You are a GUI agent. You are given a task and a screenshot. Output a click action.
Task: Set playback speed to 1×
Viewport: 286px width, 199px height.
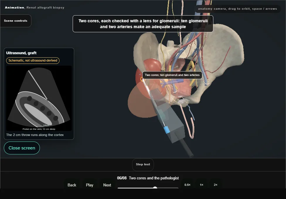202,185
